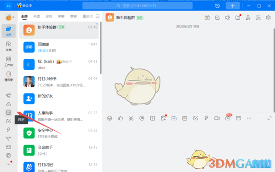
Task: Switch to the 单聊 tab
Action: point(61,17)
